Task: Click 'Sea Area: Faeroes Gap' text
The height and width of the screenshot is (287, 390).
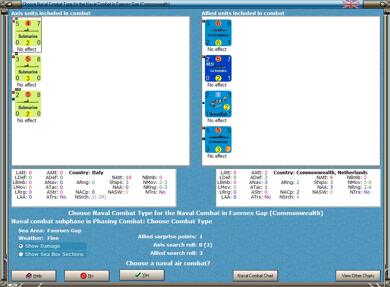Action: point(50,230)
